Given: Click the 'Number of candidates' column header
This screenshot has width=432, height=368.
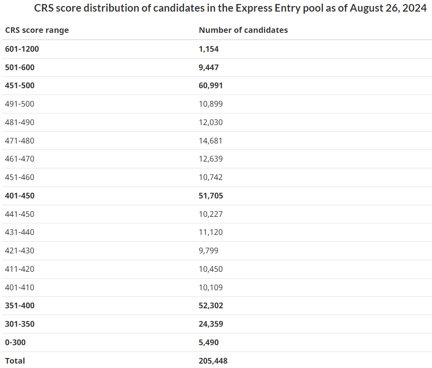Looking at the screenshot, I should tap(243, 30).
